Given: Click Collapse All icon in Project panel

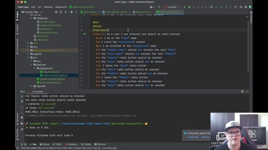Looking at the screenshot, I should (65, 12).
